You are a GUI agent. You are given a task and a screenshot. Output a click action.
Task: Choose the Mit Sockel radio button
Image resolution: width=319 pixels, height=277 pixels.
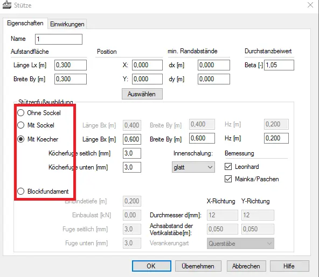[21, 125]
